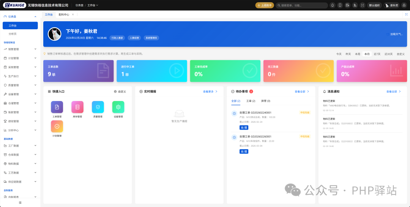Select 今天 date range filter

coord(339,54)
